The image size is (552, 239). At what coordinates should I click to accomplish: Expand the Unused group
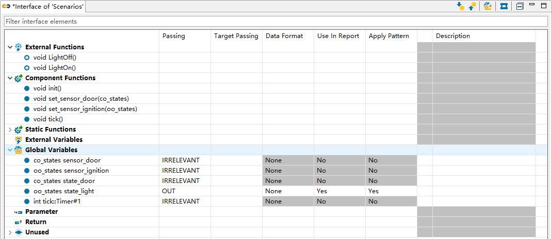[10, 232]
